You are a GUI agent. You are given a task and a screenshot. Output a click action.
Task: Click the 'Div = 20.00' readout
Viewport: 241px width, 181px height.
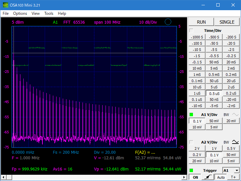105,152
